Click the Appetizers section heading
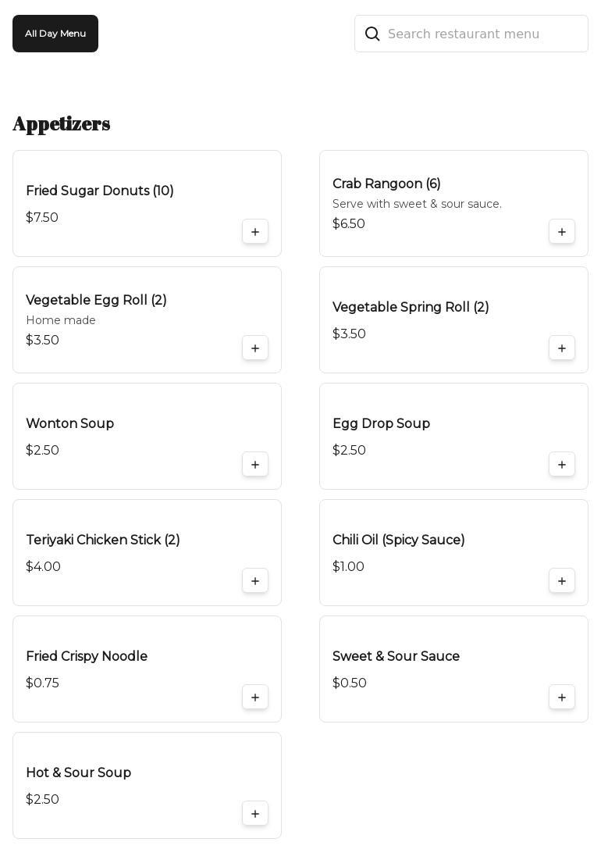This screenshot has width=601, height=867. 62,124
